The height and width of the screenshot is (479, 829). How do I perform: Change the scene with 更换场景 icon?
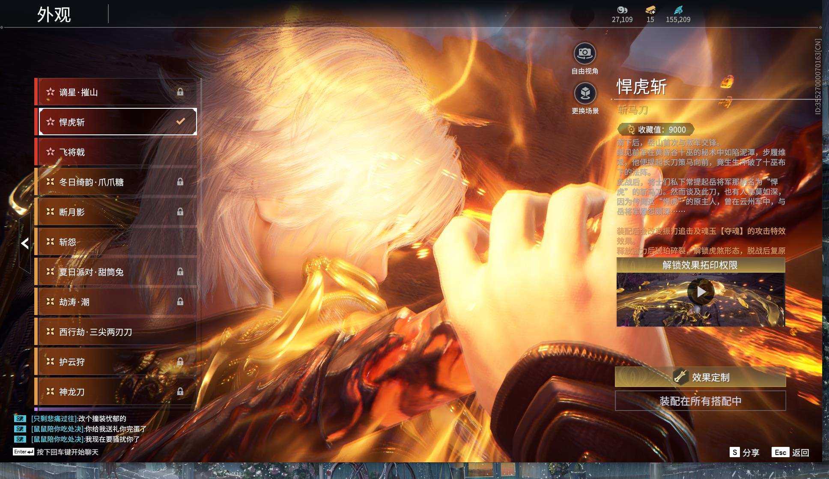pos(585,93)
